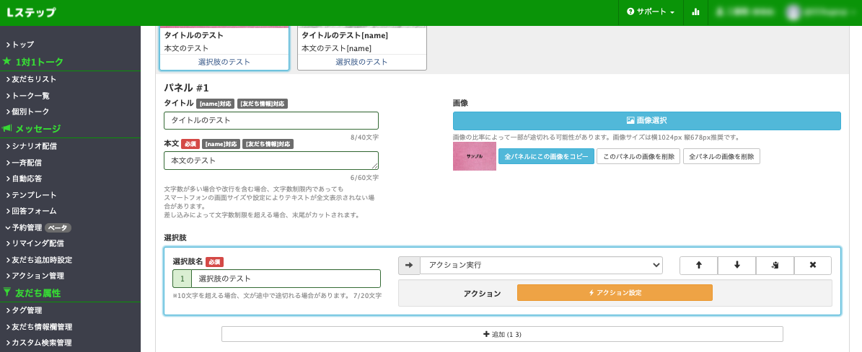Click the 追加 (1 3) button
This screenshot has width=862, height=352.
(x=502, y=334)
